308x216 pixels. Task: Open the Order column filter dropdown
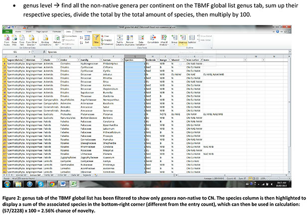click(79, 60)
